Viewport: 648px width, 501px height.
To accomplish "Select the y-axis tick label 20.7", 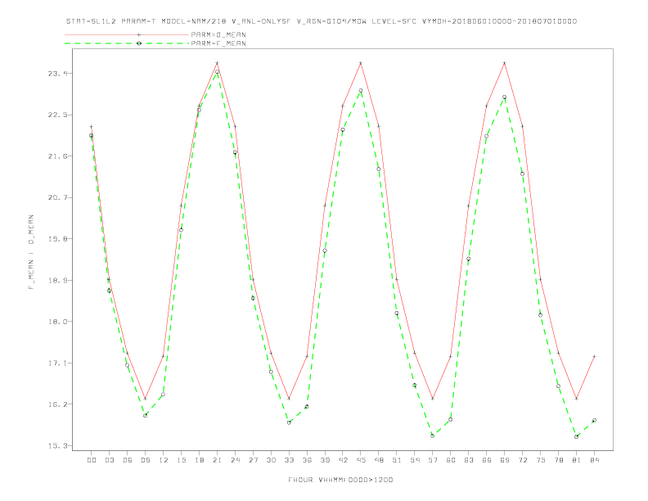I will [57, 197].
